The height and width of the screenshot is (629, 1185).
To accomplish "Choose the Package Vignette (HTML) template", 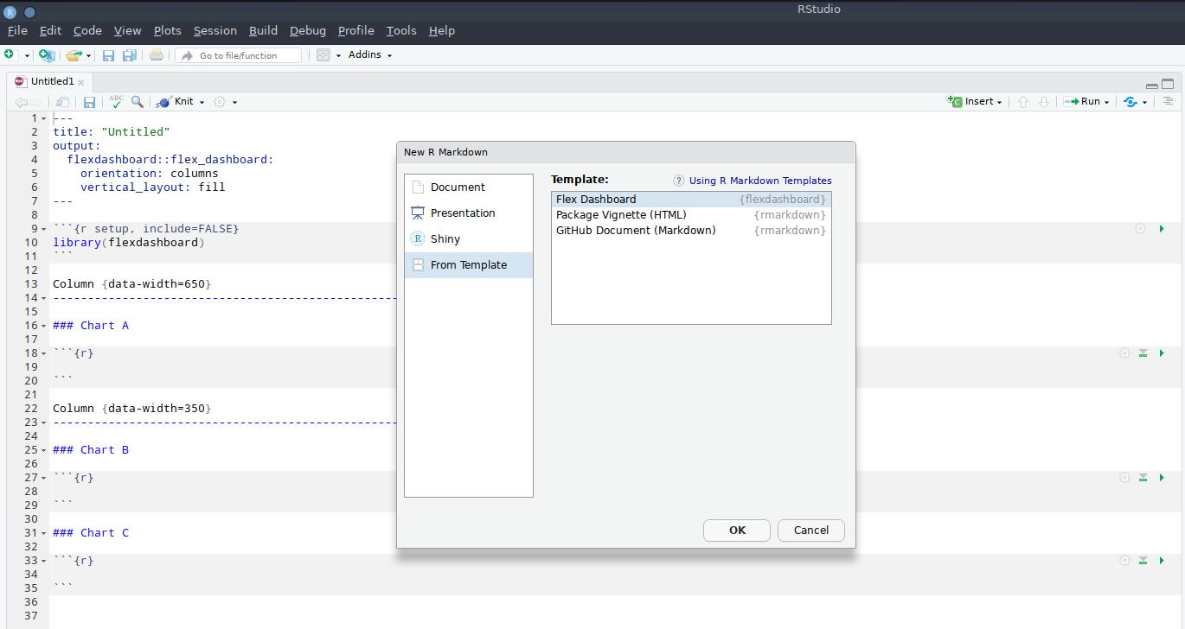I will tap(691, 215).
